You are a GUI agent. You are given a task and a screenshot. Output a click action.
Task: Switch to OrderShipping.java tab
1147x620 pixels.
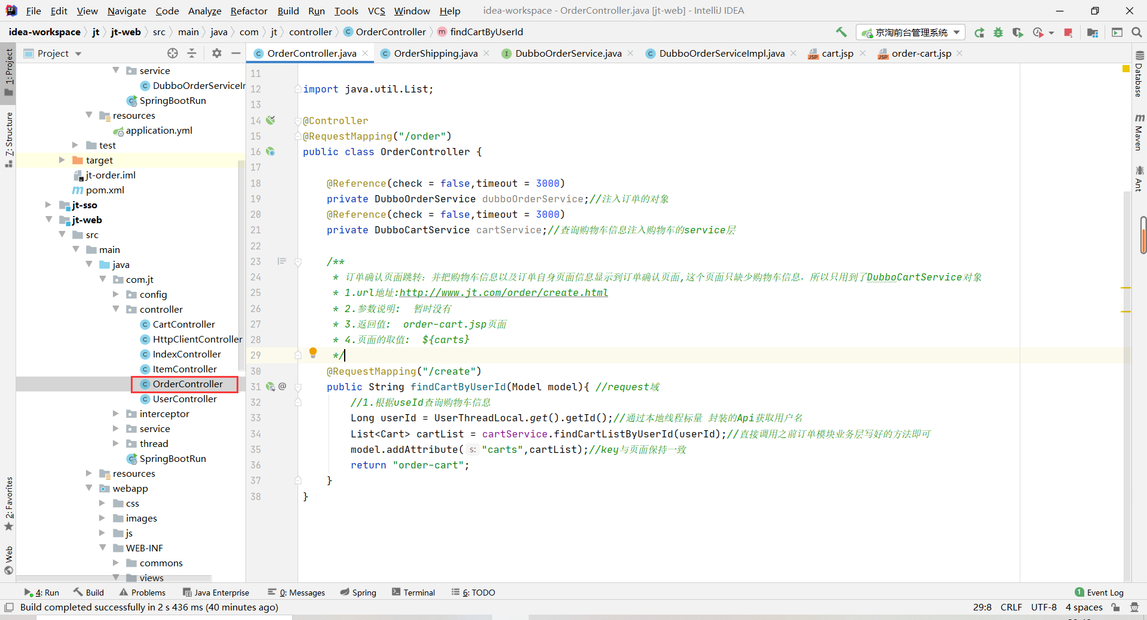tap(436, 53)
